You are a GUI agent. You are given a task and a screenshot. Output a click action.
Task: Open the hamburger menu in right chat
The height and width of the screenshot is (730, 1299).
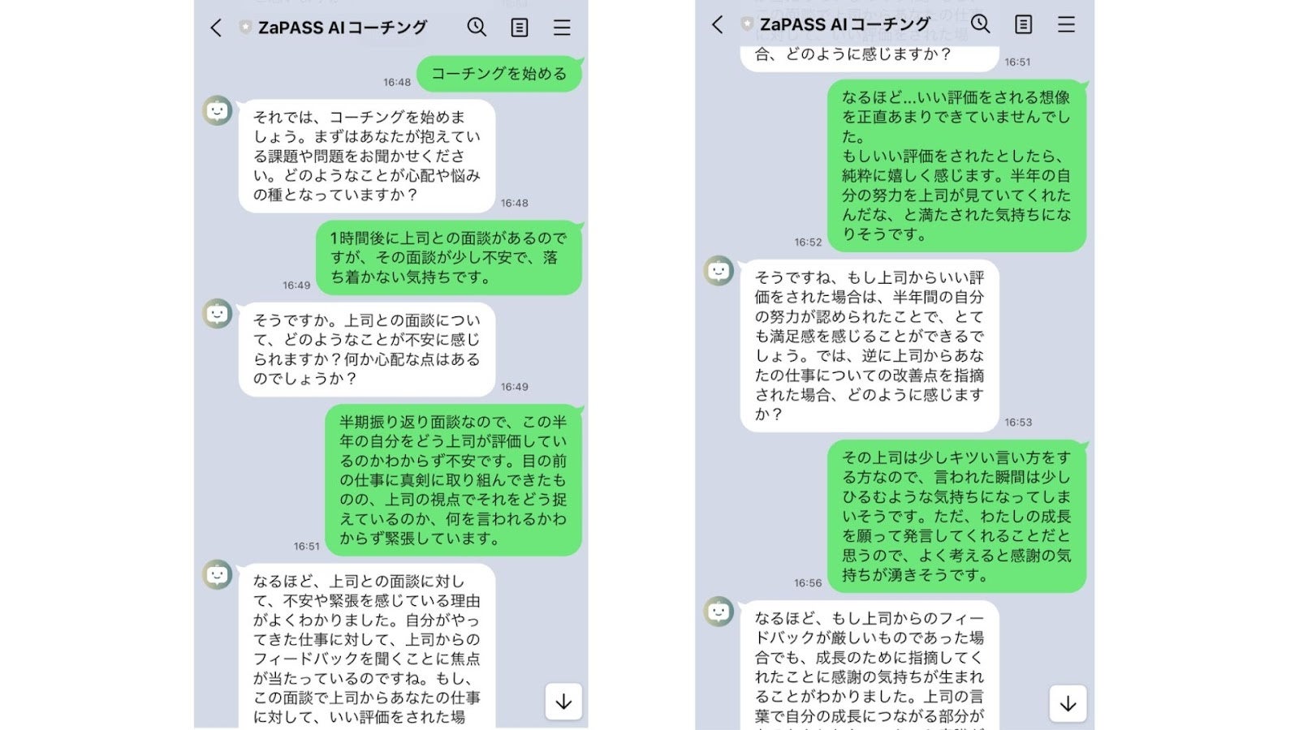click(1066, 24)
